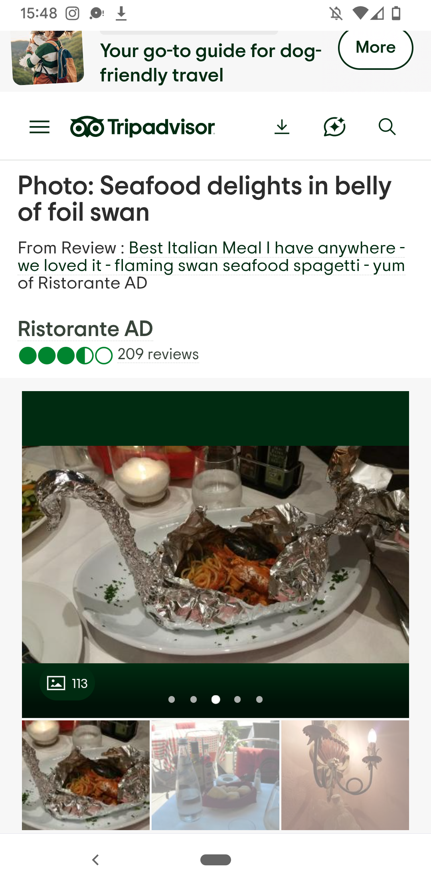
Task: Select the fourth carousel dot
Action: pyautogui.click(x=237, y=699)
